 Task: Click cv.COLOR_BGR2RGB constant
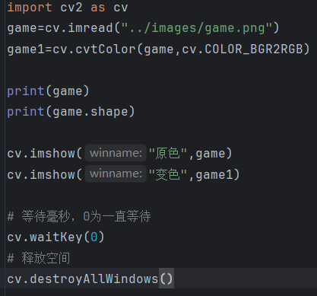click(243, 49)
